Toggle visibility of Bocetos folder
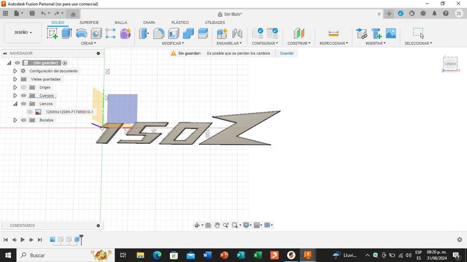 coord(23,120)
